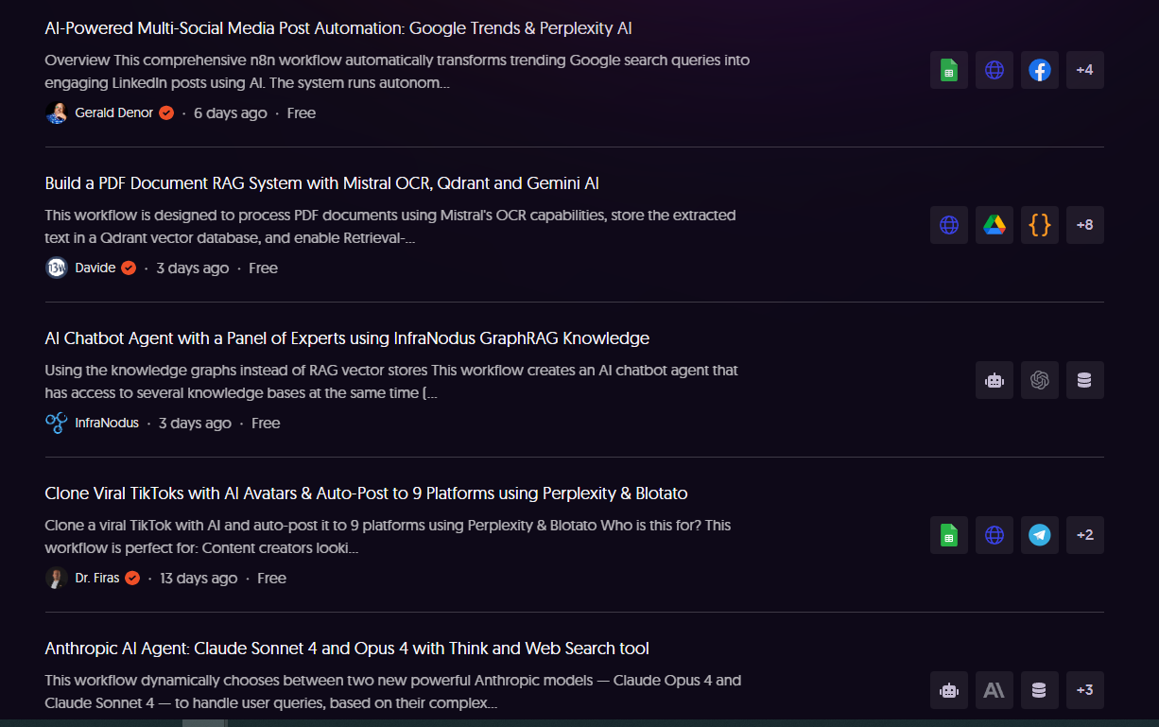The image size is (1159, 727).
Task: Click the OpenAI icon in the InfraNodus workflow
Action: tap(1039, 380)
